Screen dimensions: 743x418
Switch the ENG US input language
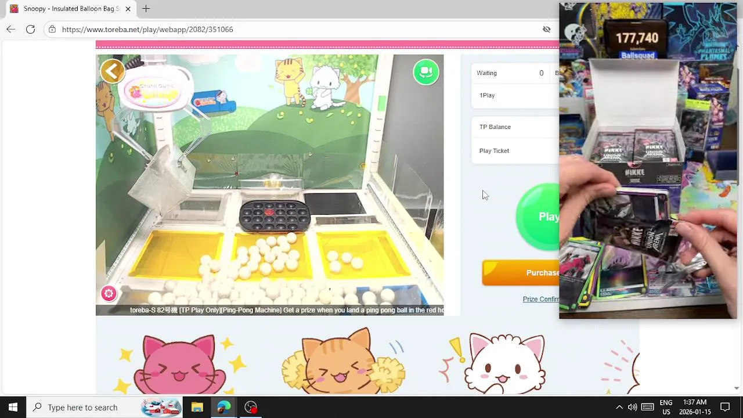tap(666, 407)
